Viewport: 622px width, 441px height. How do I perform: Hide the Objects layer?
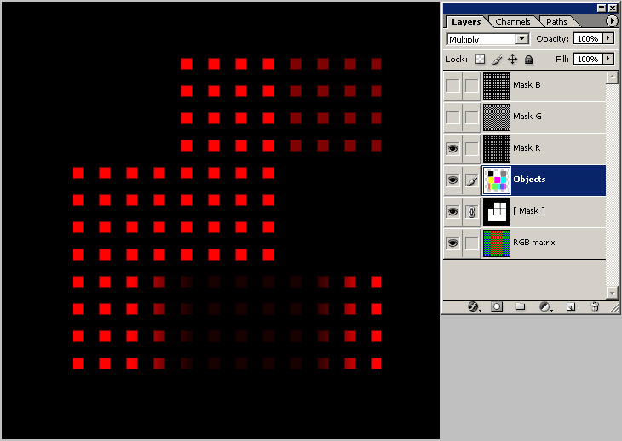point(453,180)
